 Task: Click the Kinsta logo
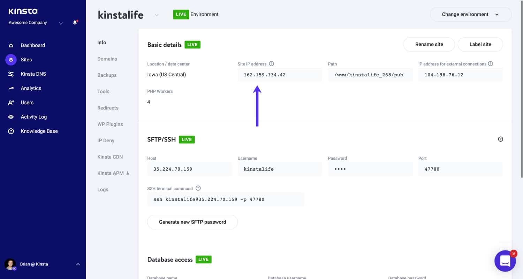23,11
